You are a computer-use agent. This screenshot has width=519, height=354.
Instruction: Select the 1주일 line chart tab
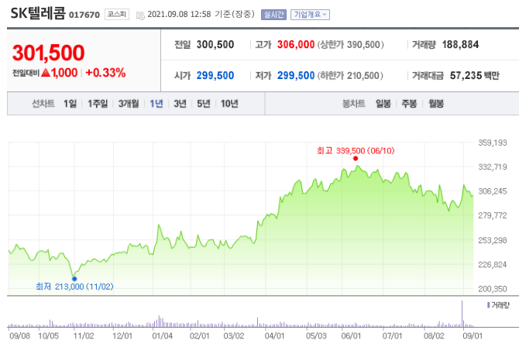click(x=98, y=104)
